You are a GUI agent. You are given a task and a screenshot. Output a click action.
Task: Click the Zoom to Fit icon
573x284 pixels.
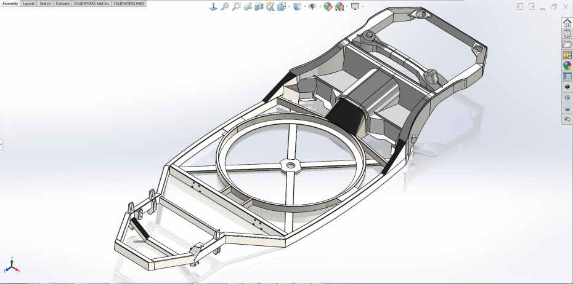226,7
